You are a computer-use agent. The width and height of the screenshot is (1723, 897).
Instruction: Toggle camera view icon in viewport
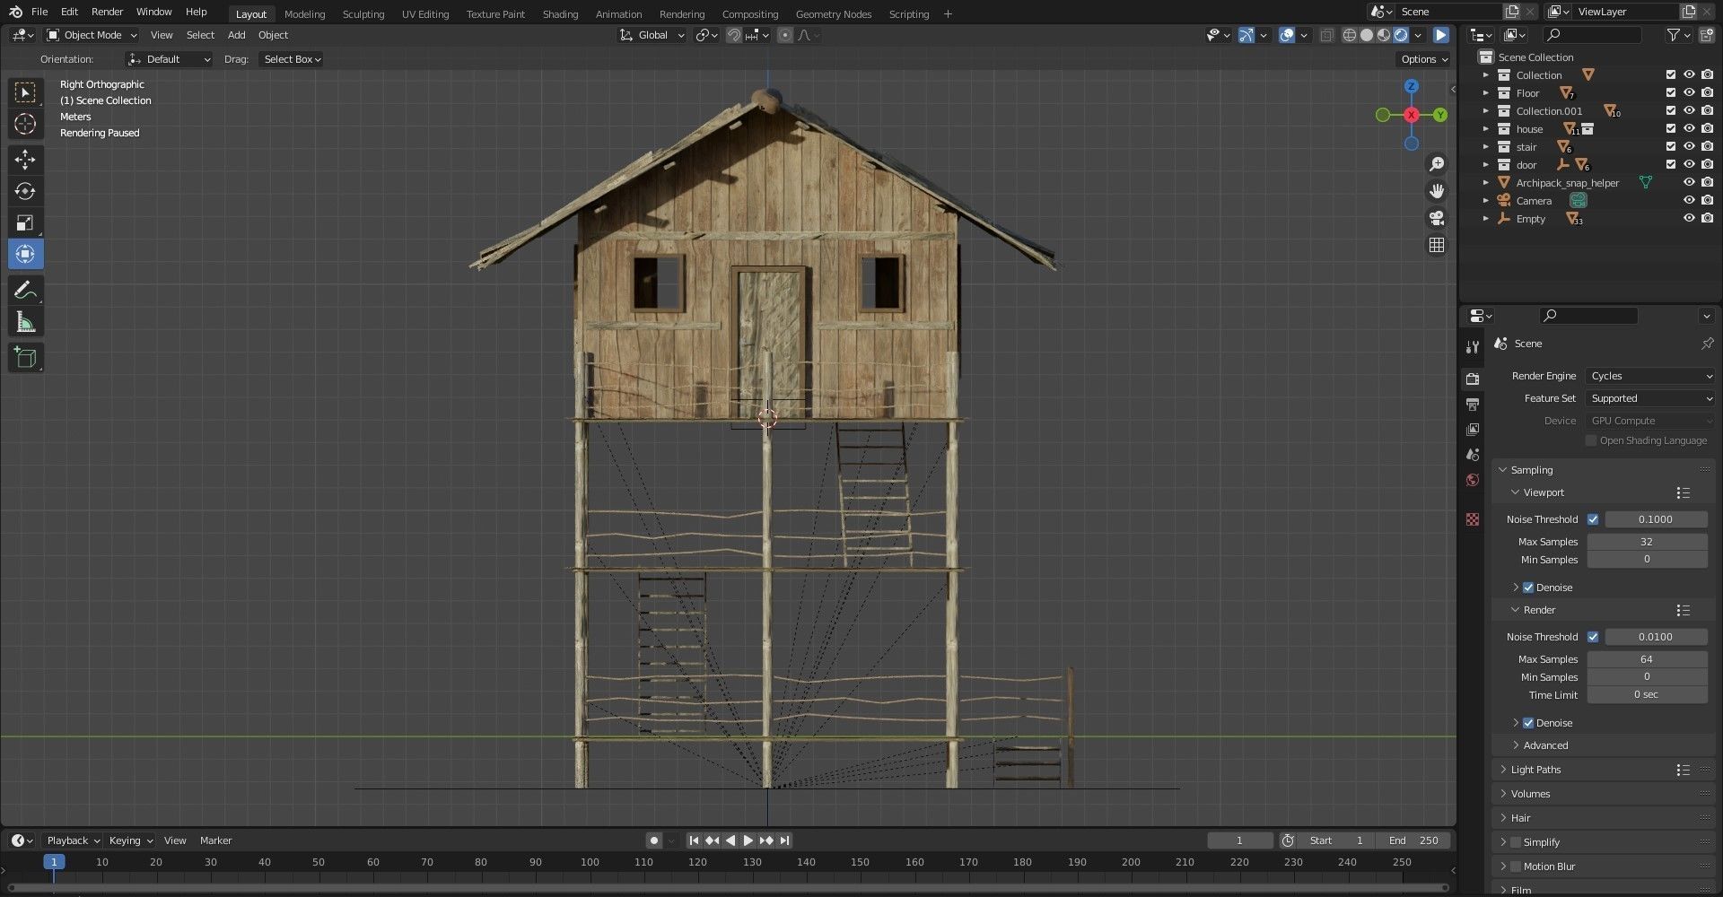[x=1437, y=218]
